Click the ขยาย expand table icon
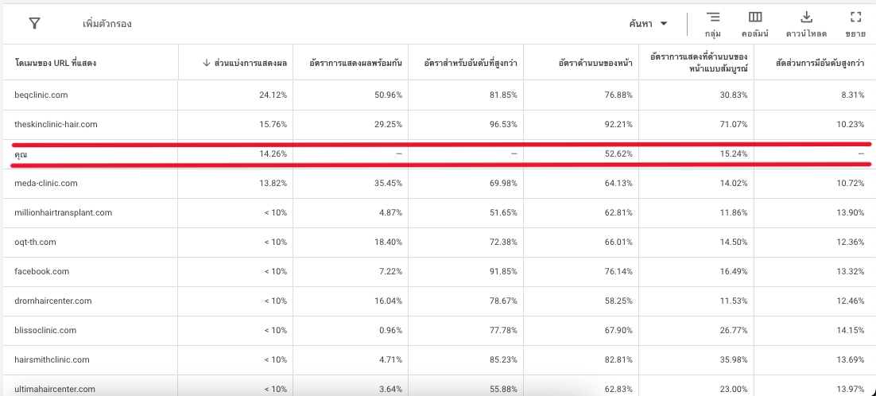This screenshot has width=876, height=396. pyautogui.click(x=855, y=17)
